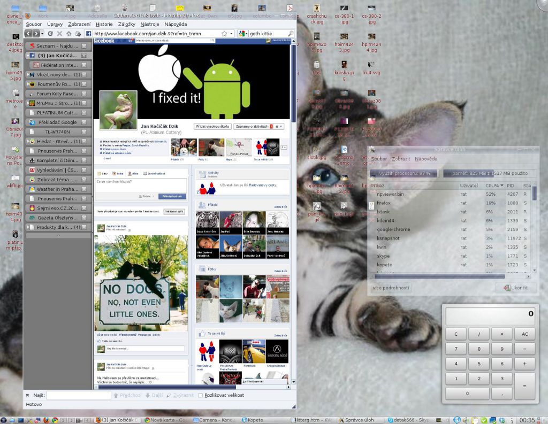The image size is (548, 424).
Task: Switch to the Forum Koty Raso tab
Action: (58, 94)
